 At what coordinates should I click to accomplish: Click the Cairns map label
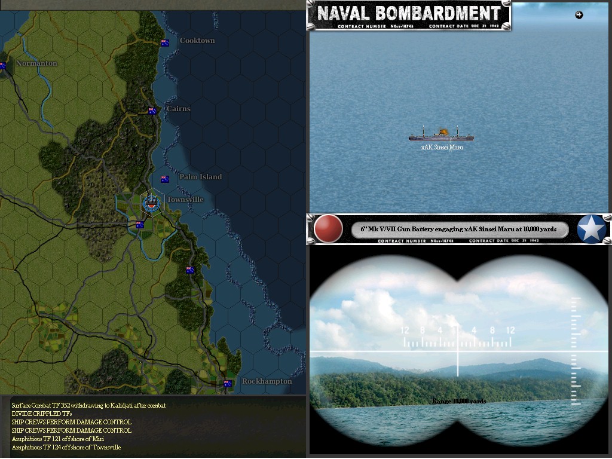pos(178,109)
